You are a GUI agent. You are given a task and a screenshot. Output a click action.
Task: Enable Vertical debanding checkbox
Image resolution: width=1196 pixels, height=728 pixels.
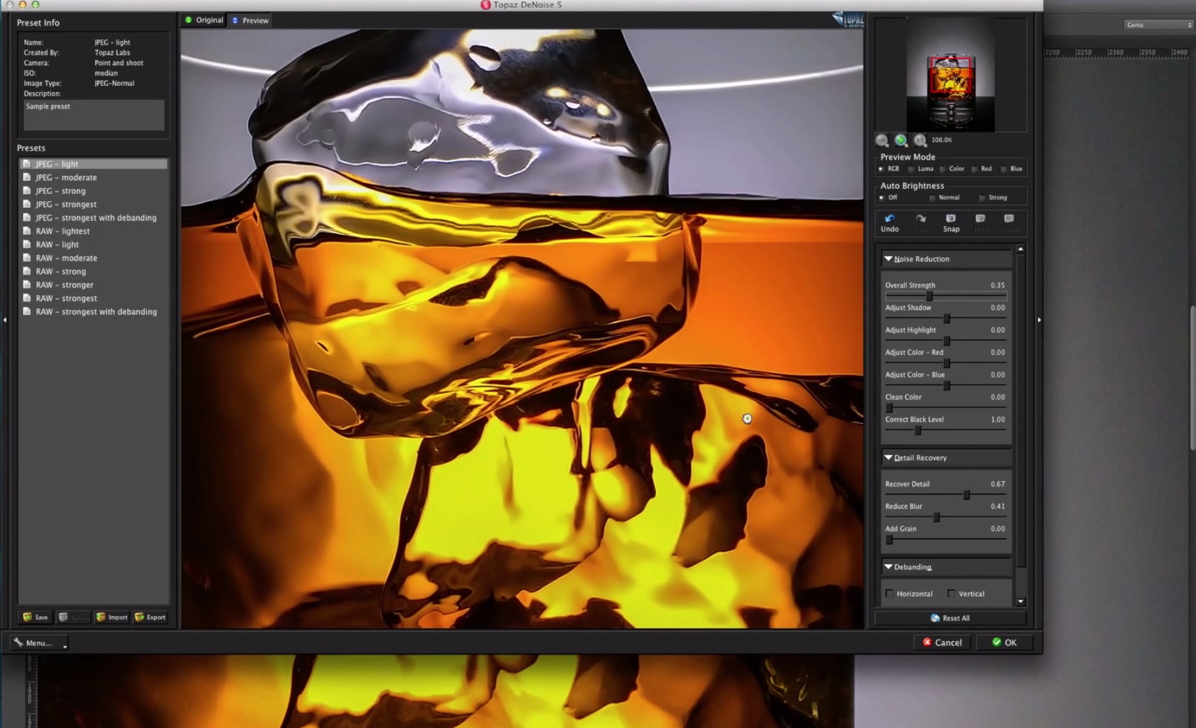coord(951,593)
